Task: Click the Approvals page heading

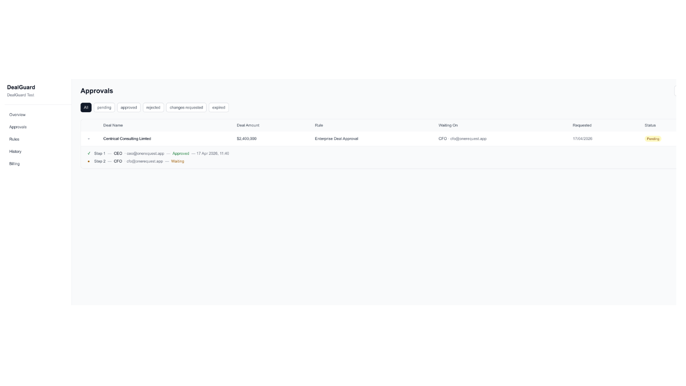Action: [97, 91]
